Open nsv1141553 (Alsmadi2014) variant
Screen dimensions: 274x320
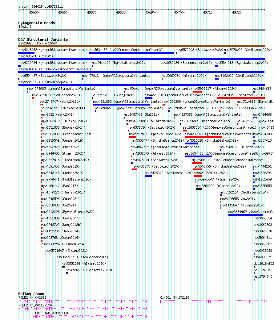(x=63, y=108)
